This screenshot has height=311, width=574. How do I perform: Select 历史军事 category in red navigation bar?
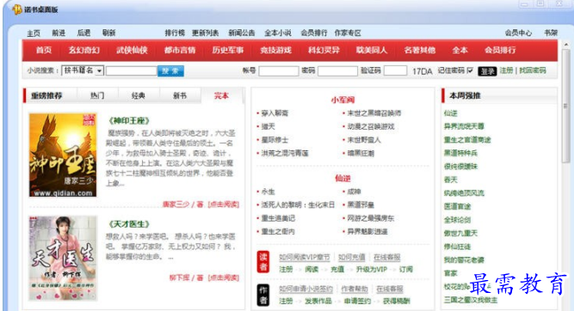coord(228,50)
